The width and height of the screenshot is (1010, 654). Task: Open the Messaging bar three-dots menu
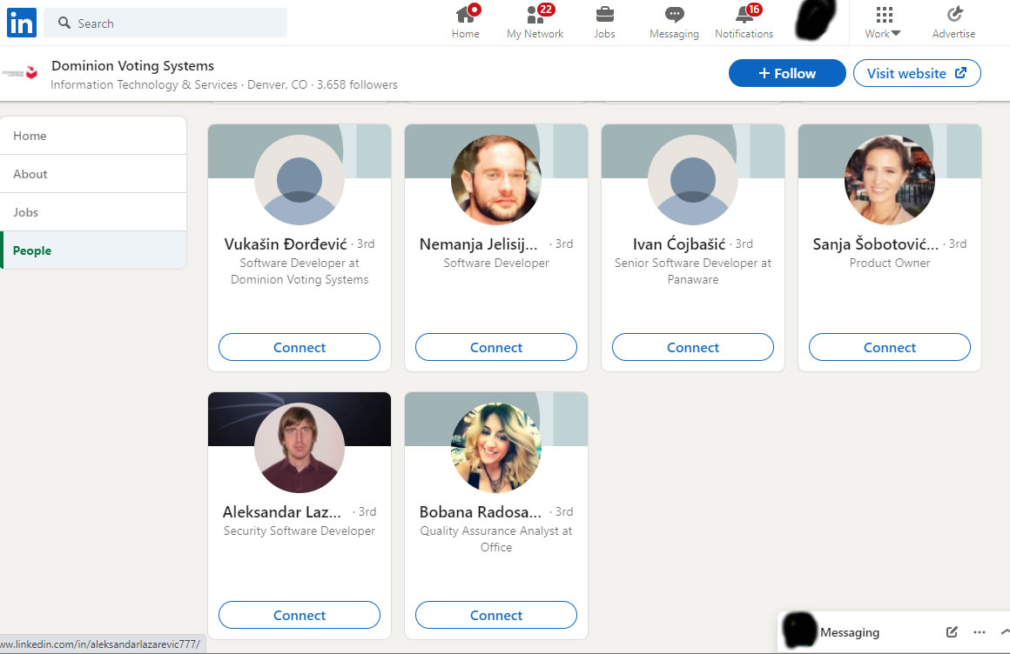pyautogui.click(x=979, y=632)
